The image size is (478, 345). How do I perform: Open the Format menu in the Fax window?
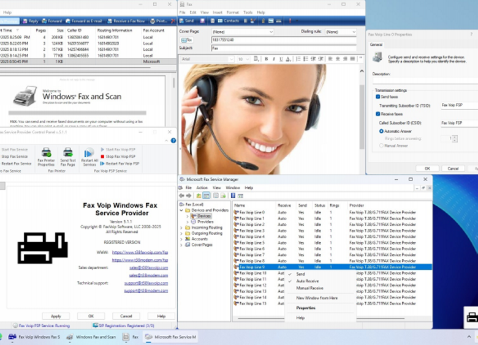233,12
